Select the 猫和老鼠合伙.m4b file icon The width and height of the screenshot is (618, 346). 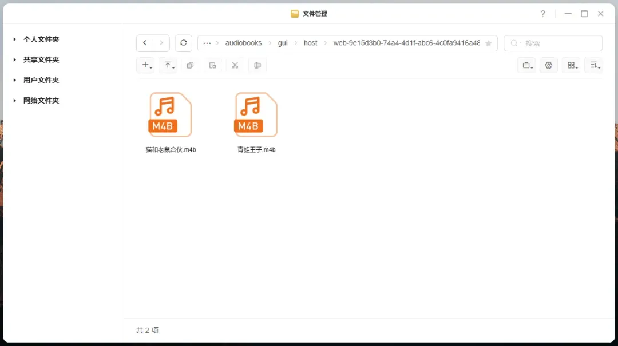coord(171,115)
